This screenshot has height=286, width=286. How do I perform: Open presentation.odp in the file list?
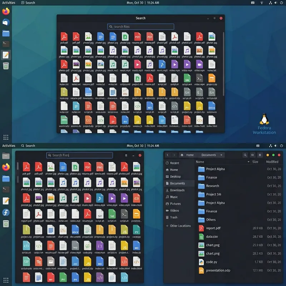coord(218,271)
